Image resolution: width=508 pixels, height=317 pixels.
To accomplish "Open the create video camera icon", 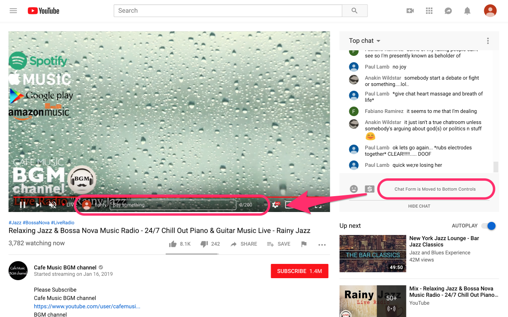I will (x=410, y=11).
